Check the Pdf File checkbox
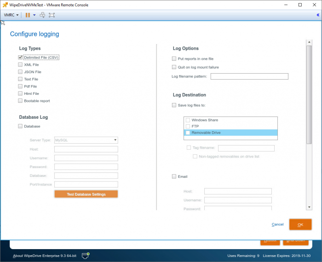Image resolution: width=322 pixels, height=262 pixels. [20, 86]
